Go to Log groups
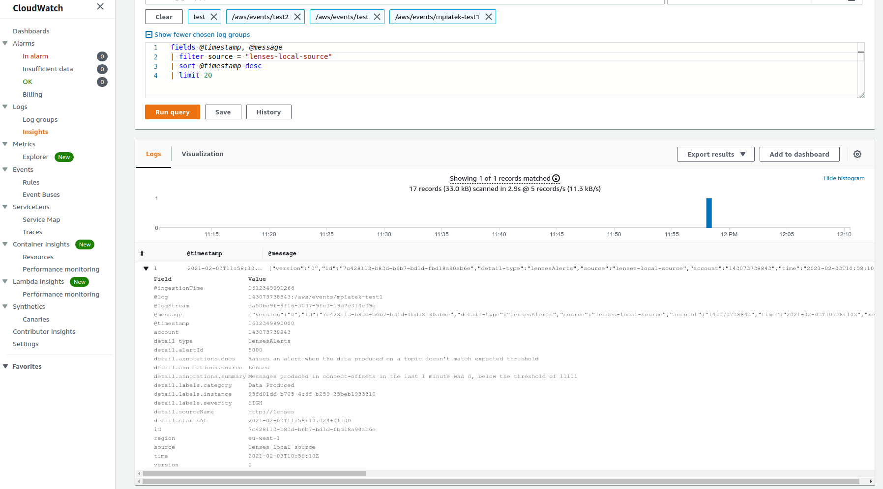This screenshot has height=489, width=883. click(40, 119)
